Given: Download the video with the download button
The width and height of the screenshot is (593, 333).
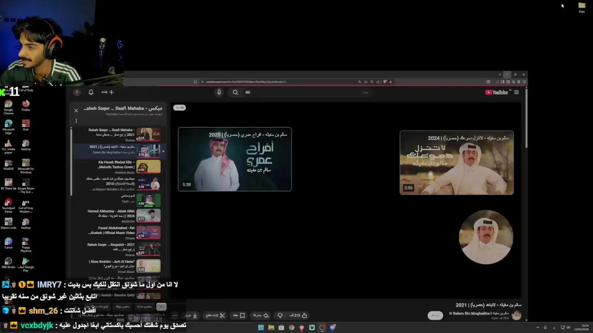Looking at the screenshot, I should pos(191,315).
